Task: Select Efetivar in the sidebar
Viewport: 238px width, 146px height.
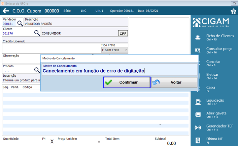Action: coord(212,76)
